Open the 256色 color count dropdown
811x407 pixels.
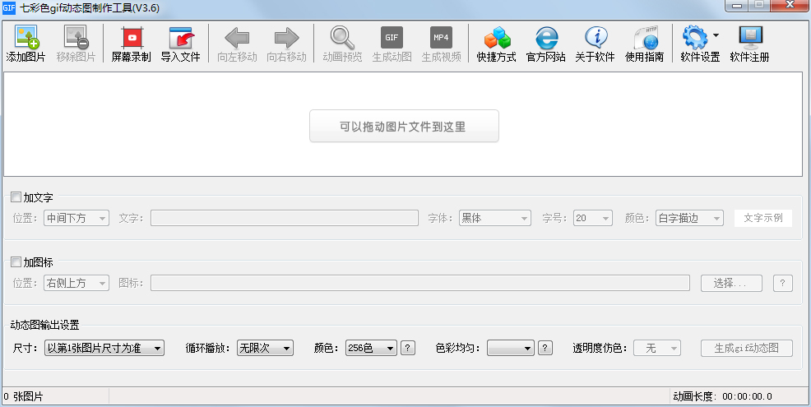[371, 348]
